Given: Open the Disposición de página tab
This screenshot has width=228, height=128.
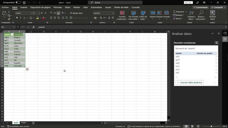Looking at the screenshot, I should point(40,7).
